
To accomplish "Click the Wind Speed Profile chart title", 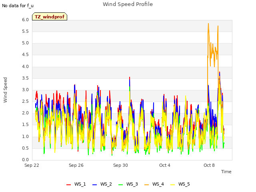I will [128, 4].
